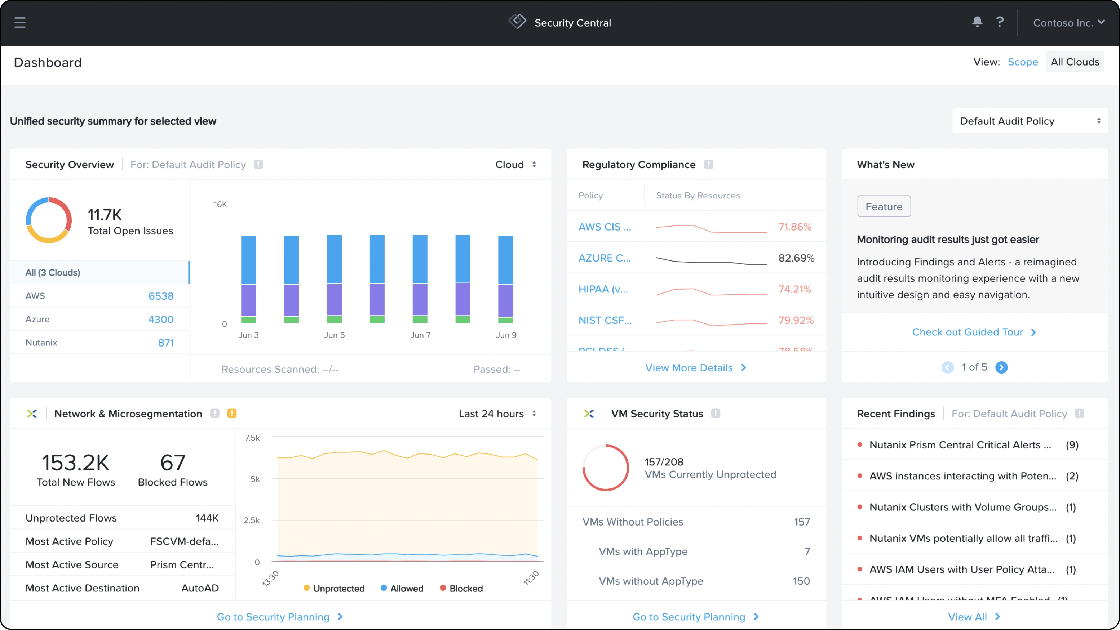Click the chevron next to Check out Guided Tour
The width and height of the screenshot is (1120, 630).
[1033, 332]
